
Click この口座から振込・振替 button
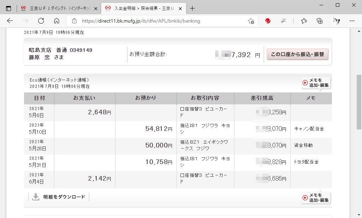pos(297,54)
